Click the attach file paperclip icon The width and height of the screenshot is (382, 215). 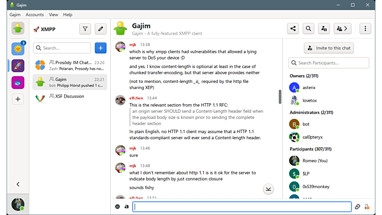point(357,207)
